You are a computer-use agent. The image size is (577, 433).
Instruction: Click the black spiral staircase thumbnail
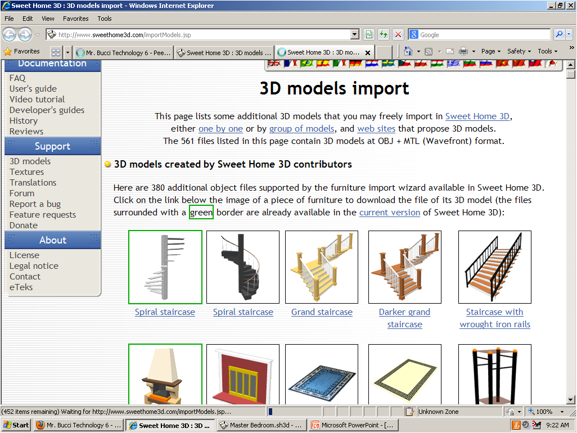tap(243, 267)
